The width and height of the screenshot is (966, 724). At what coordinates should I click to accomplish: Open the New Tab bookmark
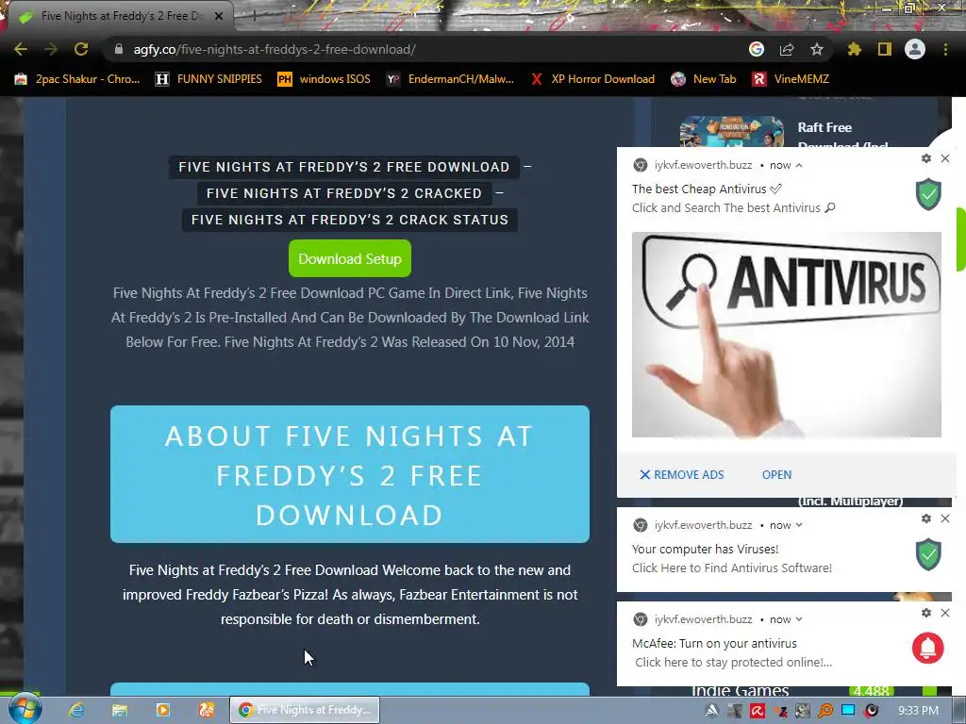pos(704,79)
